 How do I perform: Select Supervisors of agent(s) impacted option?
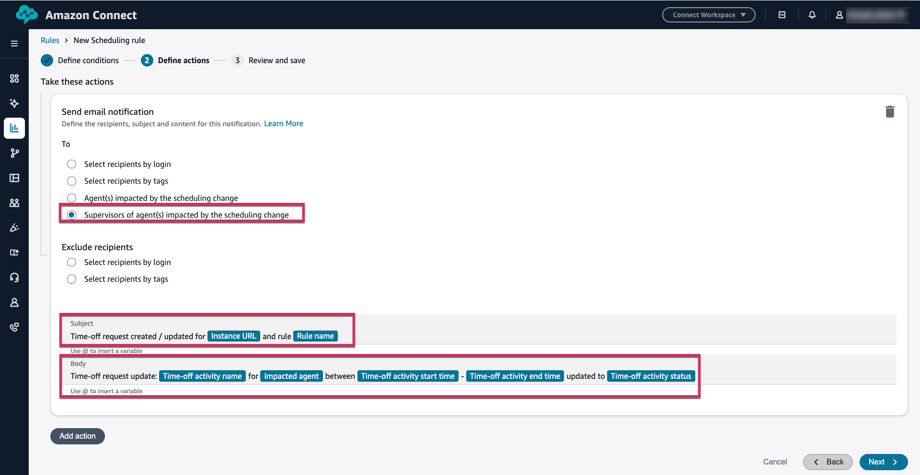pos(71,215)
